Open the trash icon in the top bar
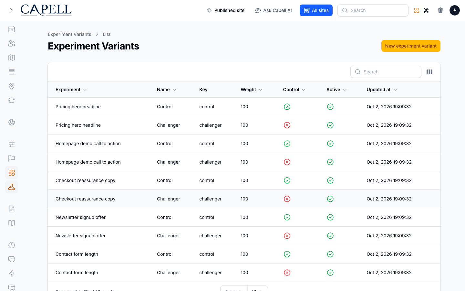 pyautogui.click(x=440, y=10)
